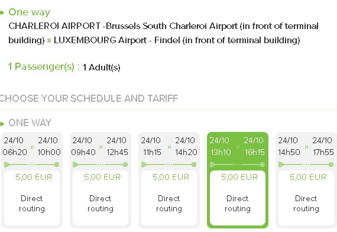Click the route line icon in the 14h50 card
Screen dimensions: 337x232
click(x=306, y=165)
